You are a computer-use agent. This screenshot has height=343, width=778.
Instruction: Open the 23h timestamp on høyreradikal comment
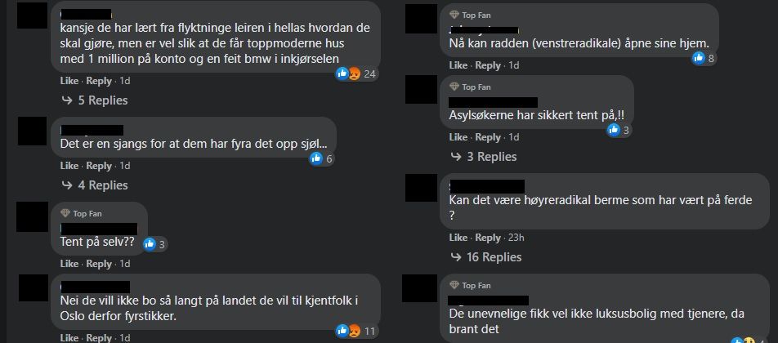point(516,238)
